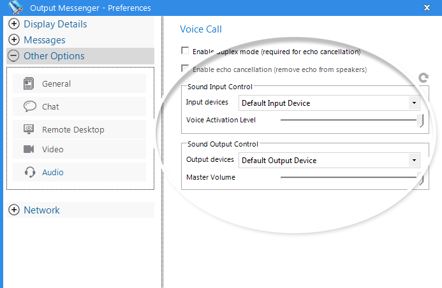Expand the Messages section
The image size is (442, 288).
click(14, 40)
